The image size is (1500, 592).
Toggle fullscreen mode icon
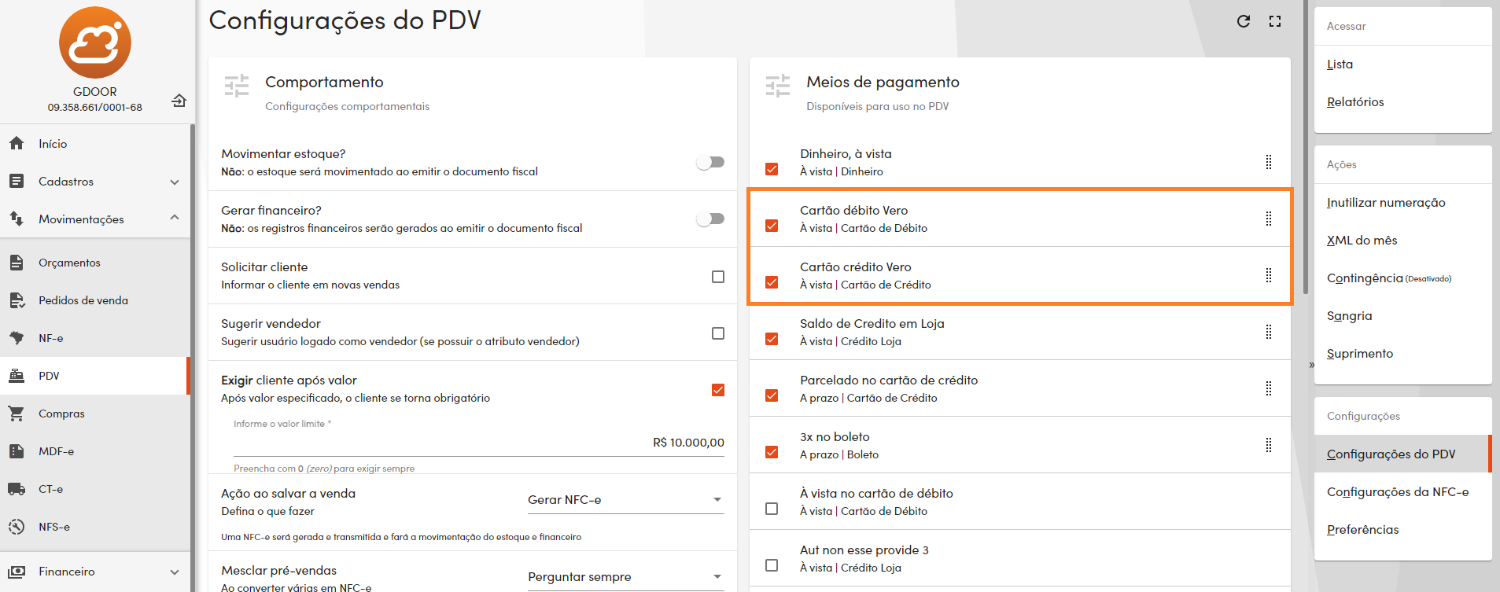[1275, 21]
